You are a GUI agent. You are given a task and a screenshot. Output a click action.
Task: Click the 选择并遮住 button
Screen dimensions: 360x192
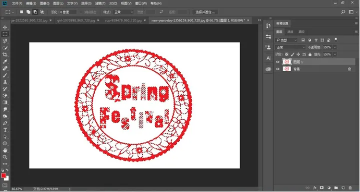click(x=205, y=12)
